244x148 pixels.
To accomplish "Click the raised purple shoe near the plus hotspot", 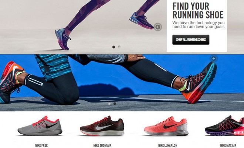I will click(x=141, y=21).
